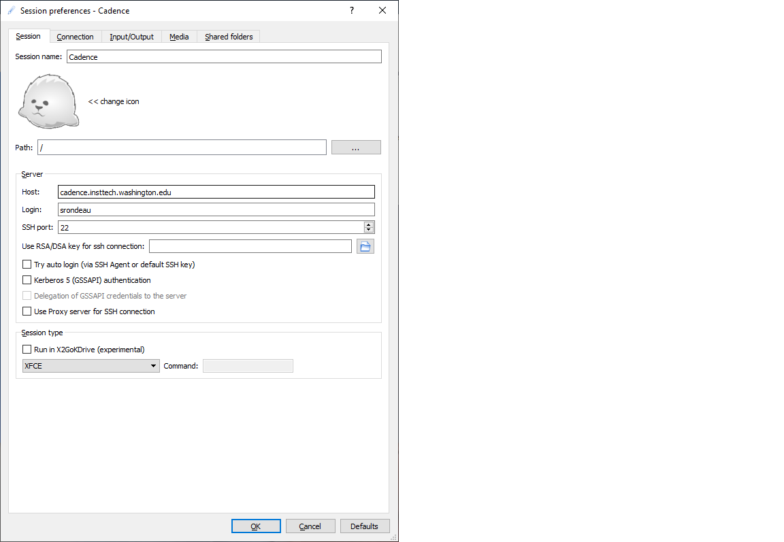Open the Shared folders tab
This screenshot has height=542, width=784.
(x=229, y=37)
